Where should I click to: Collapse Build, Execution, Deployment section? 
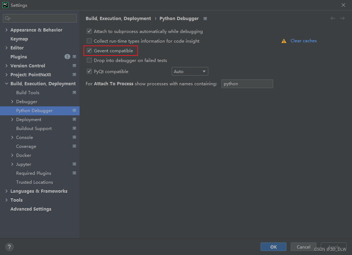6,84
